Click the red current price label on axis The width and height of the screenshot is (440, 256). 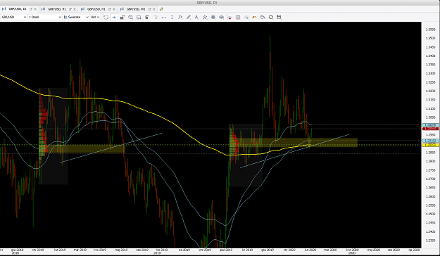[430, 129]
